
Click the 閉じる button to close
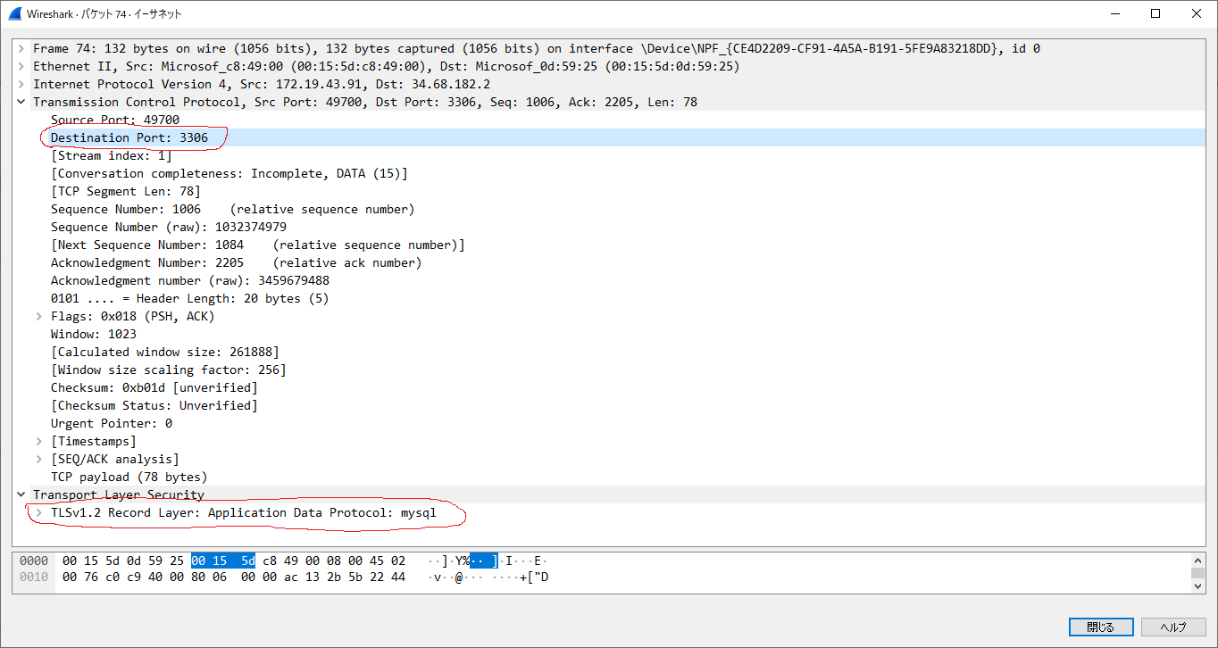pos(1101,627)
